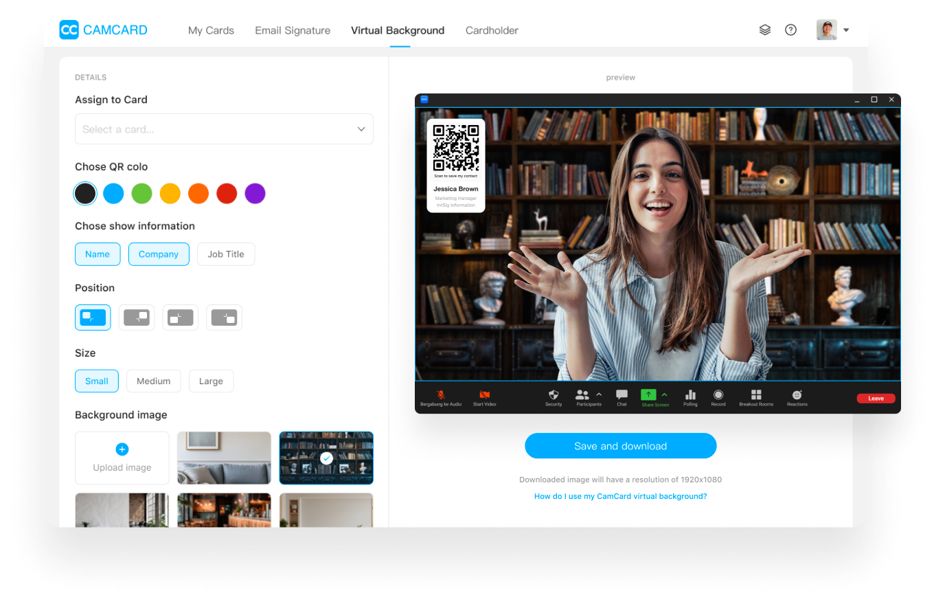Enable the Job Title information display

pos(226,254)
